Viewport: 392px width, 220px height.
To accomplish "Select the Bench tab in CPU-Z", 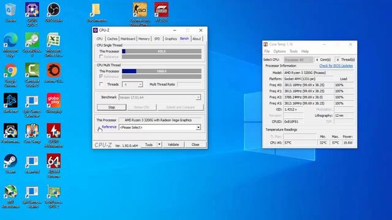I will [184, 38].
